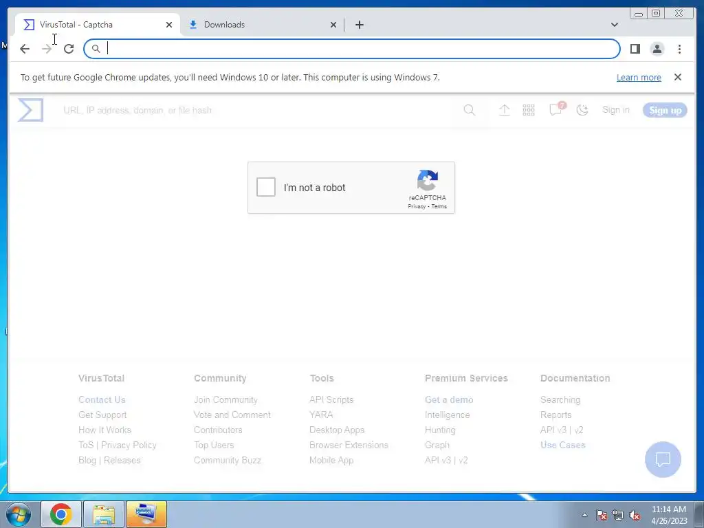Go back with the browser back arrow
This screenshot has height=528, width=704.
pos(25,49)
